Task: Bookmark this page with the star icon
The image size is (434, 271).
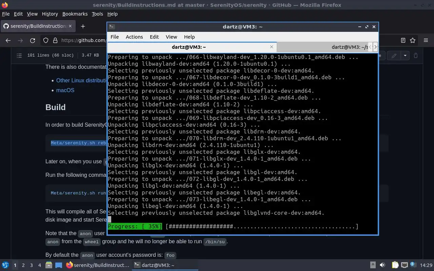Action: (x=413, y=40)
